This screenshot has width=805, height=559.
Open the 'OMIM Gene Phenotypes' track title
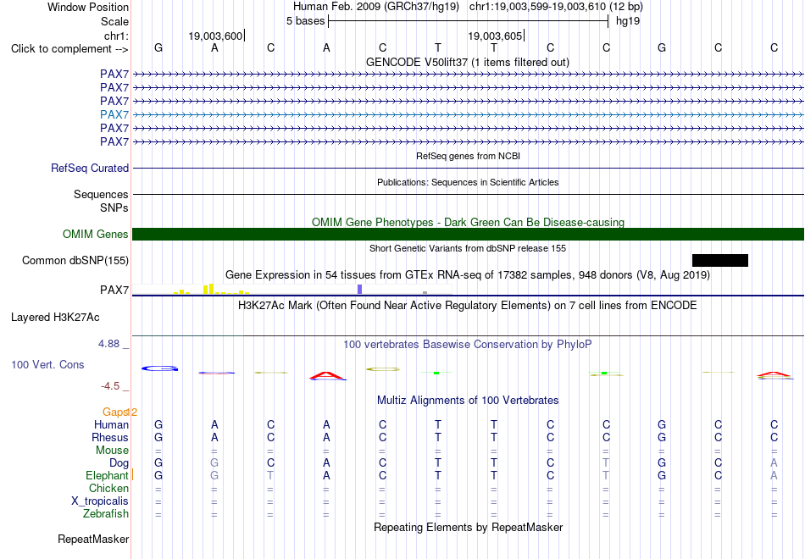tap(468, 222)
